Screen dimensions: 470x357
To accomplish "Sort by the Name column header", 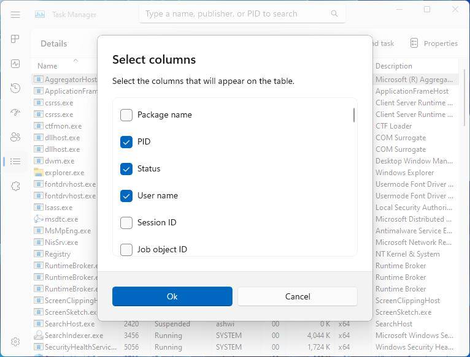I will (x=47, y=66).
